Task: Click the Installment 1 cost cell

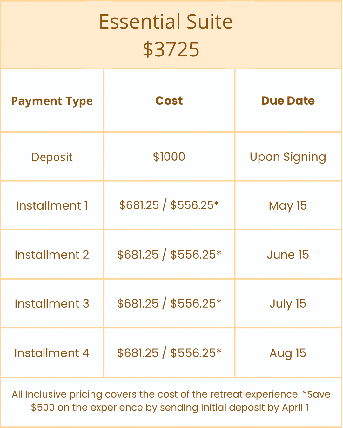Action: pos(169,205)
